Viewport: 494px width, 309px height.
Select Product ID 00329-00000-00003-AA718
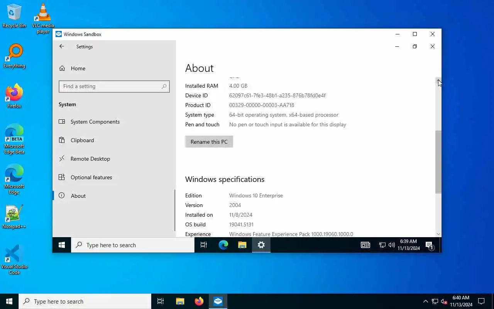click(262, 105)
